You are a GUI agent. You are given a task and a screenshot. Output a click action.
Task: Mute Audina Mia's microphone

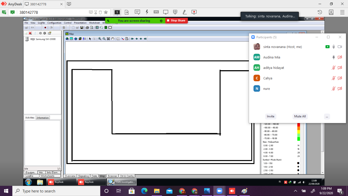click(x=333, y=57)
